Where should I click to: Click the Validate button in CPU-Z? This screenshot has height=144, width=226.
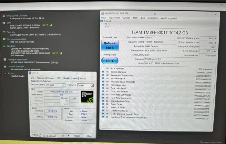76,136
